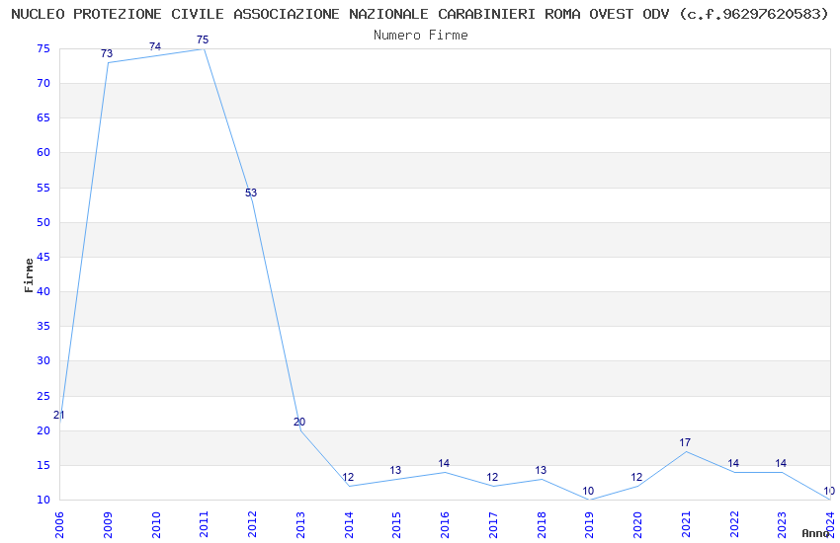Click data label 14 above 2016

click(444, 463)
